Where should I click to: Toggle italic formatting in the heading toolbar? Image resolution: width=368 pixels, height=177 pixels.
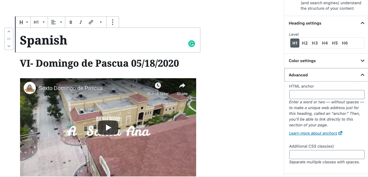(x=80, y=22)
